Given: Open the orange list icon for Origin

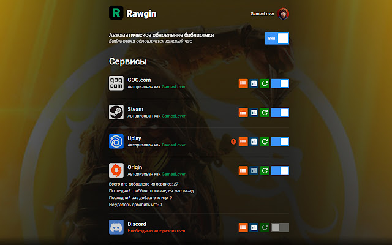Looking at the screenshot, I should [x=243, y=171].
